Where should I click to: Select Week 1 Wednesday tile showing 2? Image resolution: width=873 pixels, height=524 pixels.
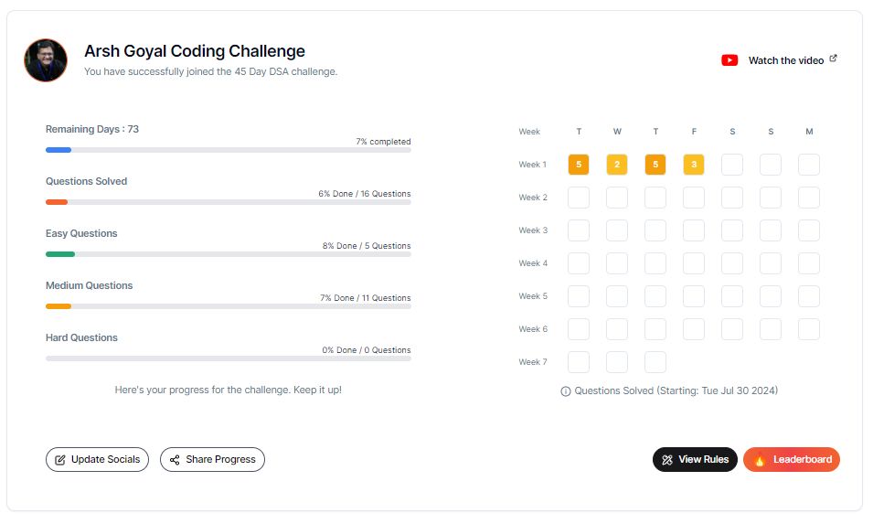click(x=617, y=165)
